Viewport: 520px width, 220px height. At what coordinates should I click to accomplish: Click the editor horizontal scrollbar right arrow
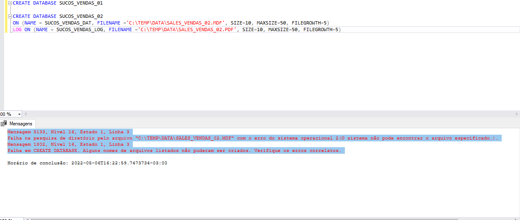pyautogui.click(x=517, y=114)
